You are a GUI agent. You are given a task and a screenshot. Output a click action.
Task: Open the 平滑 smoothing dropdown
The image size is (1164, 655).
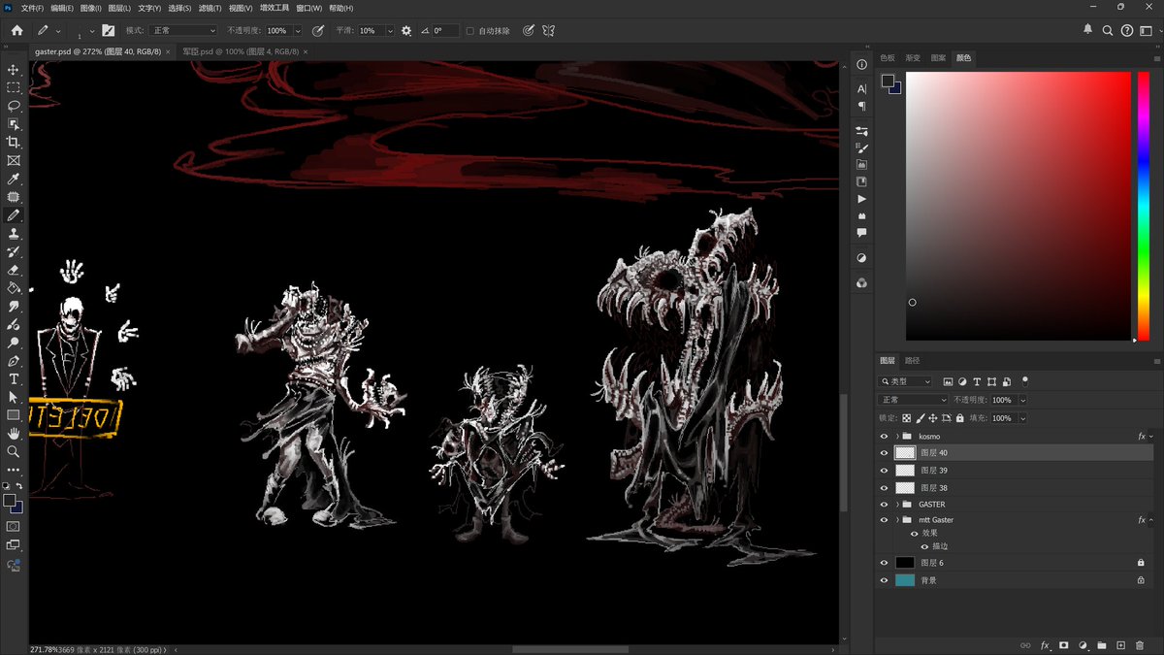(x=390, y=31)
